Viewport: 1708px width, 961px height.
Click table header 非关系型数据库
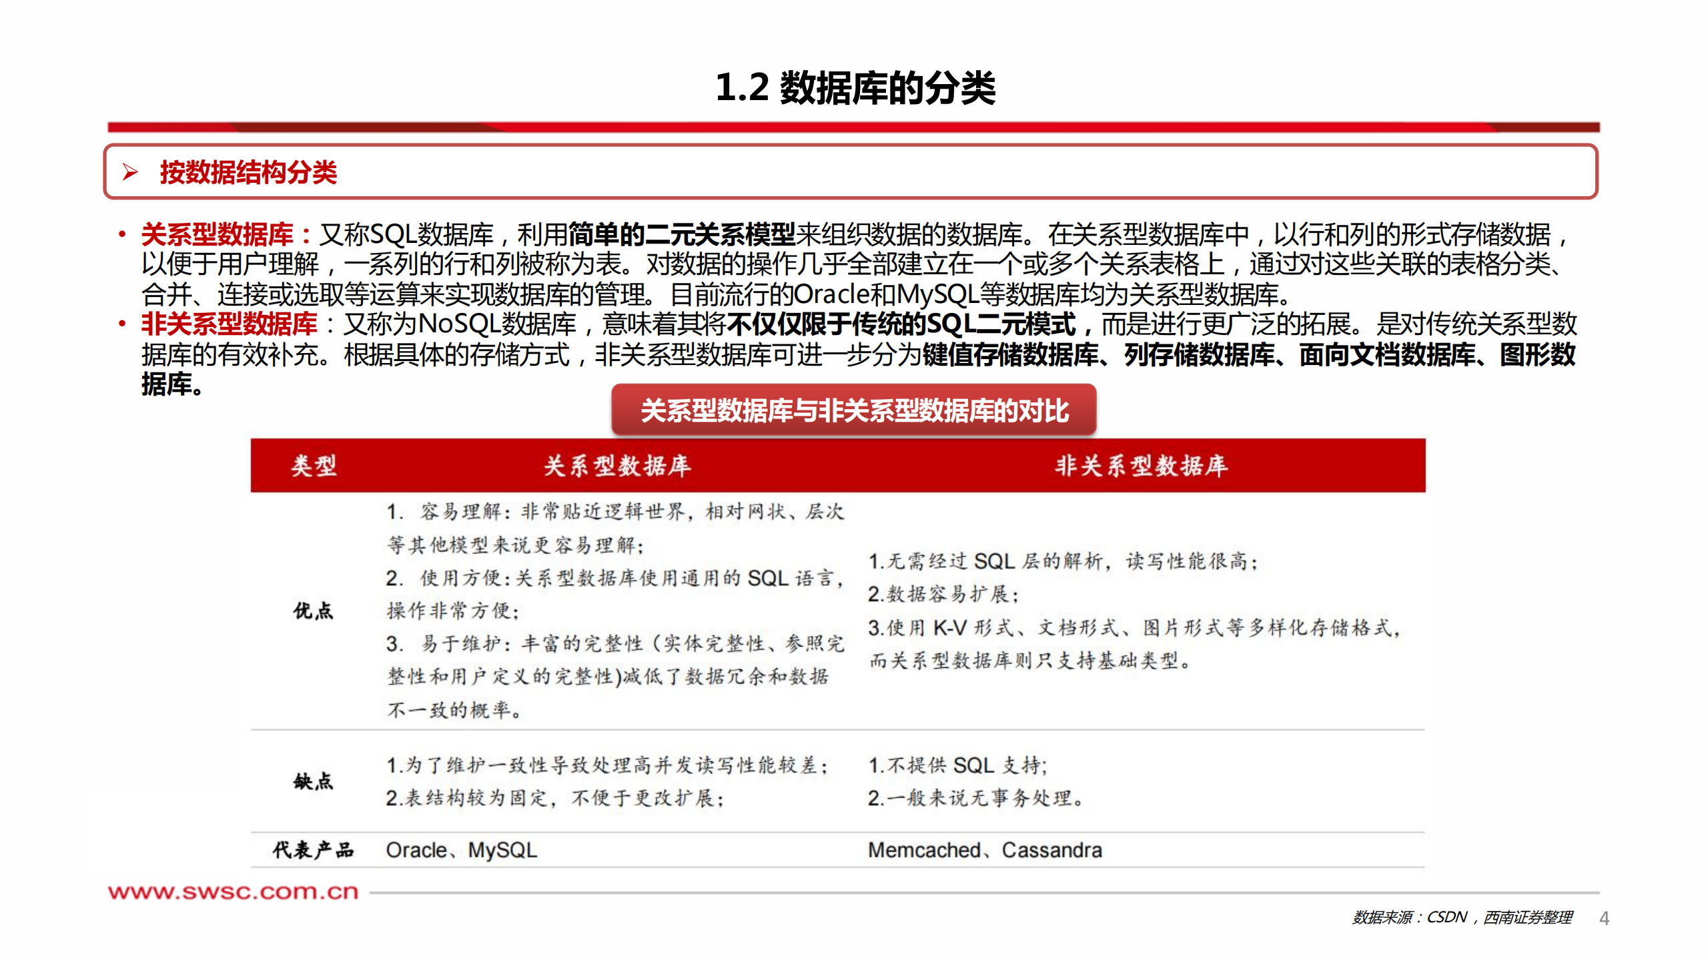1142,465
